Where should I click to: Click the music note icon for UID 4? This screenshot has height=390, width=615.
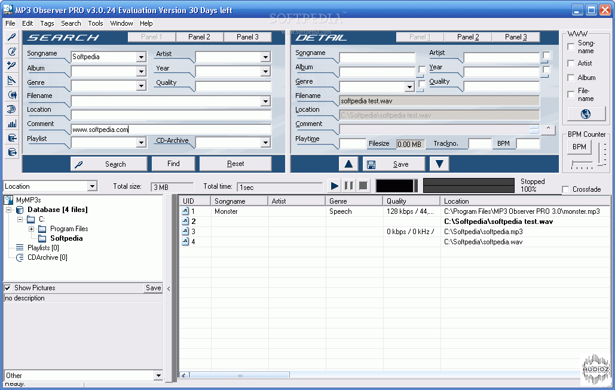[185, 242]
